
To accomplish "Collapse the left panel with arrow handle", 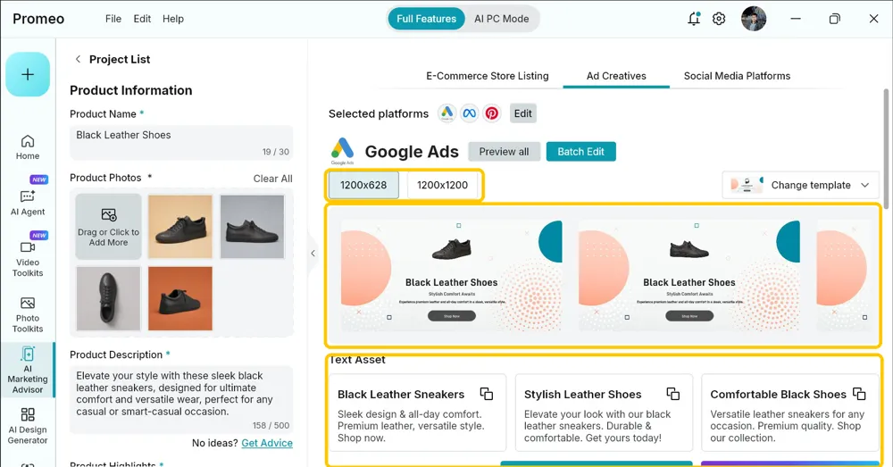I will tap(313, 254).
